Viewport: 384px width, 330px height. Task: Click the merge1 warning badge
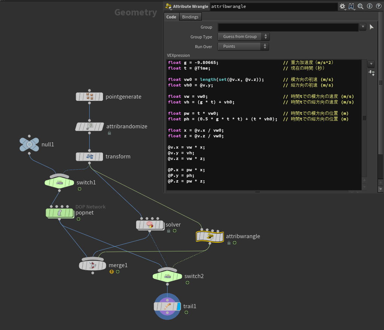pyautogui.click(x=112, y=272)
